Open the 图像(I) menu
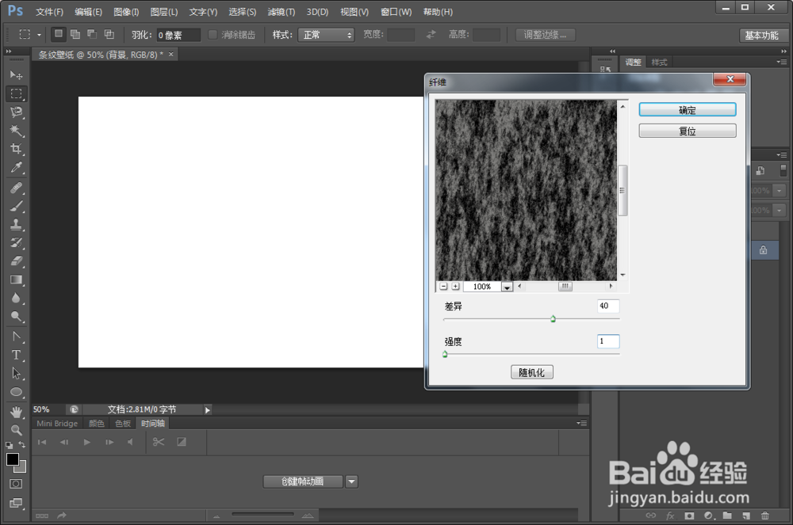 126,12
